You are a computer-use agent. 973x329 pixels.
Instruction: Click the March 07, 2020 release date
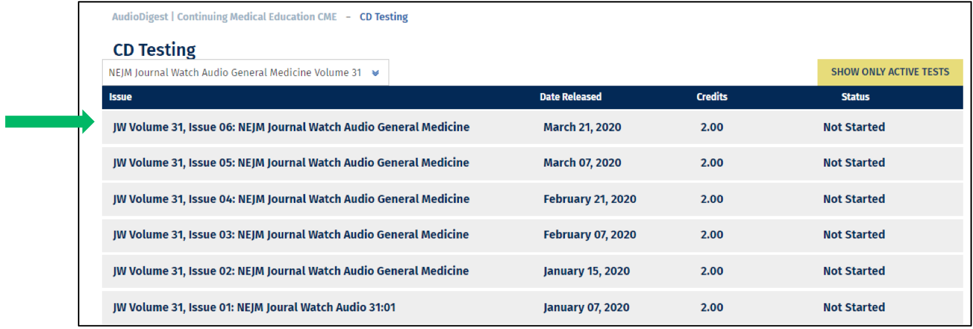click(582, 162)
